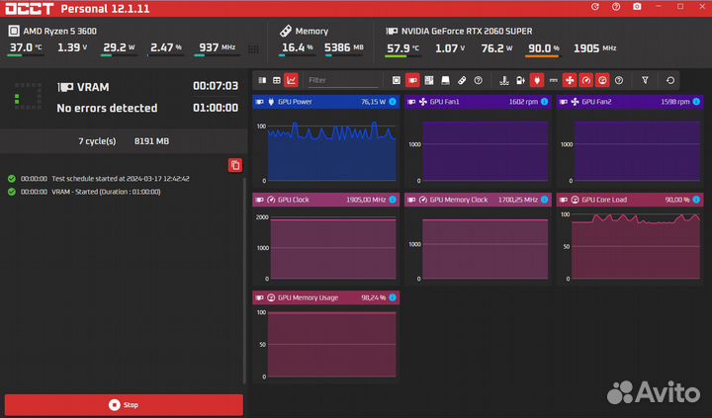Toggle the current sensor type dash icon

553,80
